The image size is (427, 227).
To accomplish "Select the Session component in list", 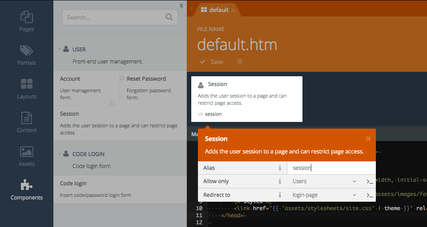I will click(120, 123).
